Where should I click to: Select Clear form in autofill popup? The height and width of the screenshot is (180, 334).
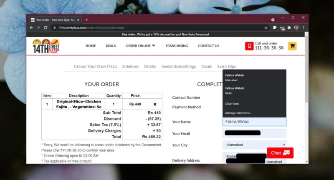click(x=254, y=104)
